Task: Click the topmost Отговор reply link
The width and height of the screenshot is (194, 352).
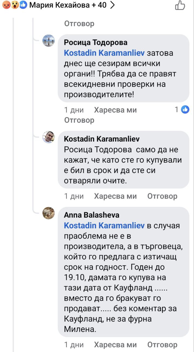Action: [x=79, y=24]
